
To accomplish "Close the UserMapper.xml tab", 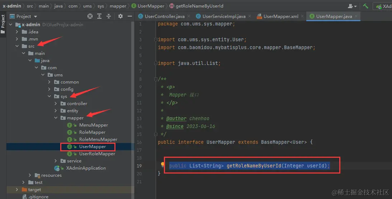I will [302, 16].
